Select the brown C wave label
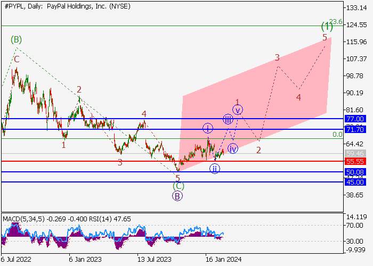 [x=17, y=60]
